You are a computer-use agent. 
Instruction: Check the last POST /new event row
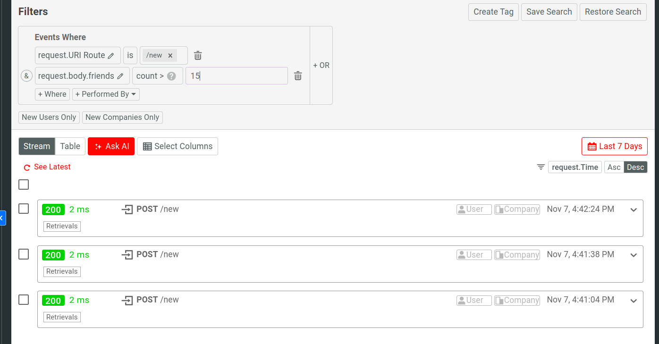(x=24, y=300)
